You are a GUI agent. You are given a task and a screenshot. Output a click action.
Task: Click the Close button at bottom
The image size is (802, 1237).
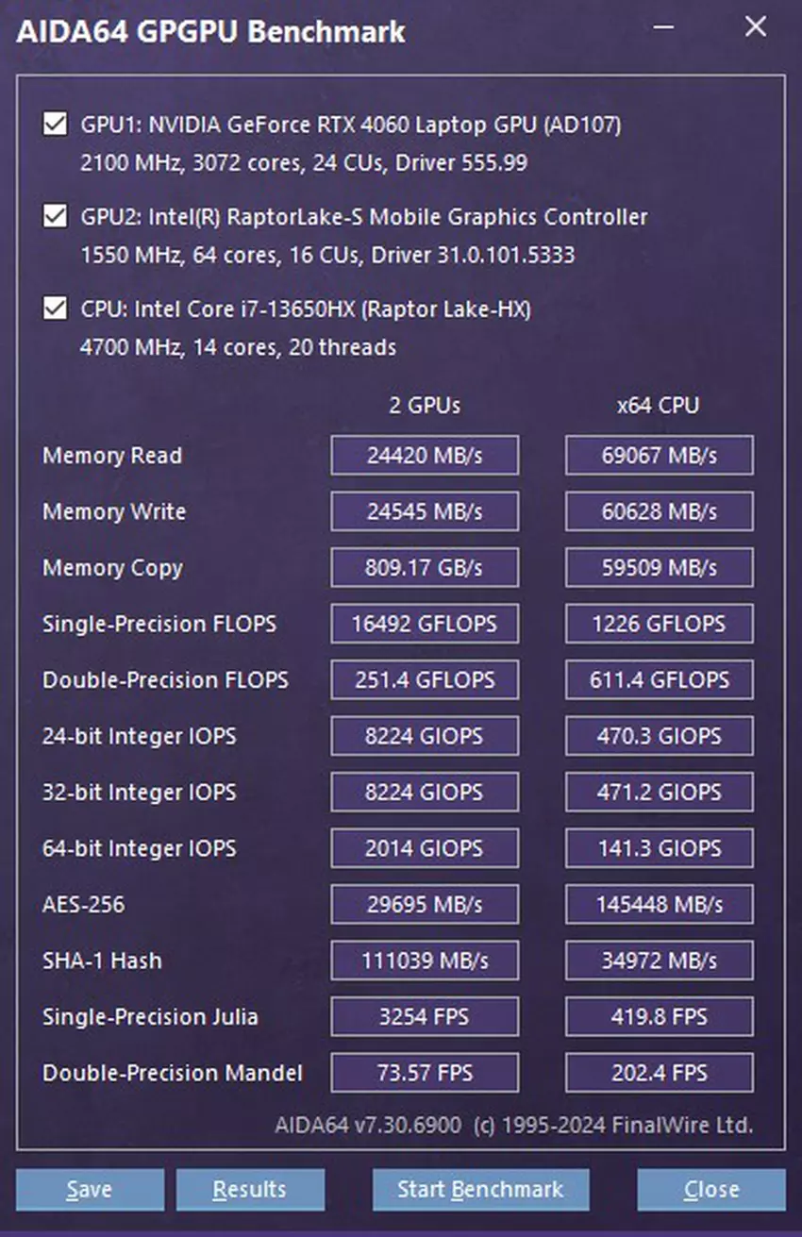tap(711, 1190)
